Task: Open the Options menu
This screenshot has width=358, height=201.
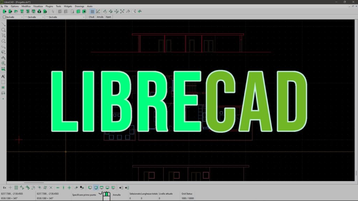Action: click(15, 6)
